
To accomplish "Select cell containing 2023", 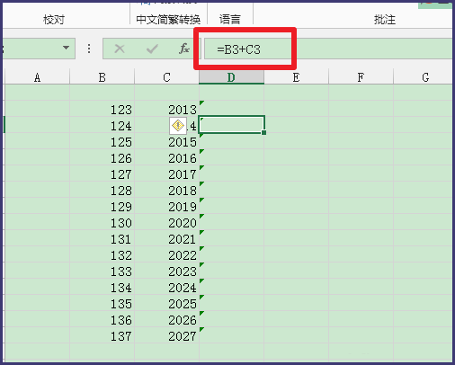I will [166, 271].
